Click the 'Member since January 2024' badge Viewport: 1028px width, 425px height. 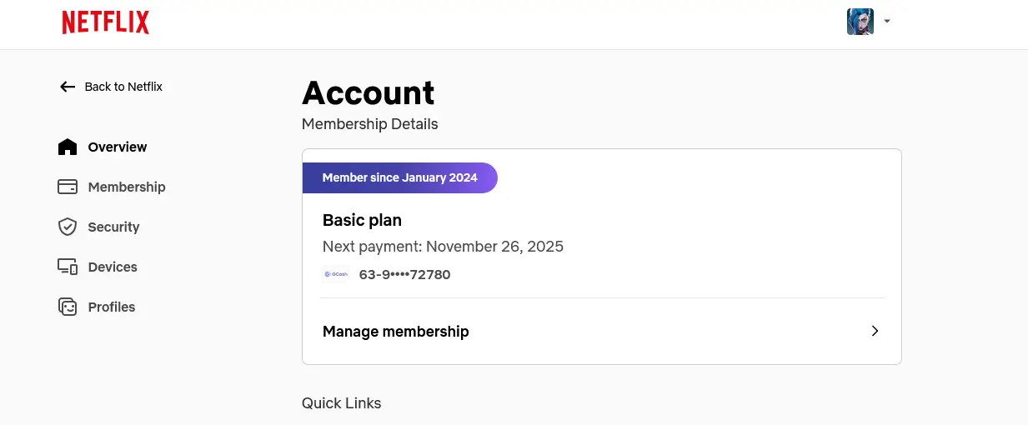click(399, 177)
